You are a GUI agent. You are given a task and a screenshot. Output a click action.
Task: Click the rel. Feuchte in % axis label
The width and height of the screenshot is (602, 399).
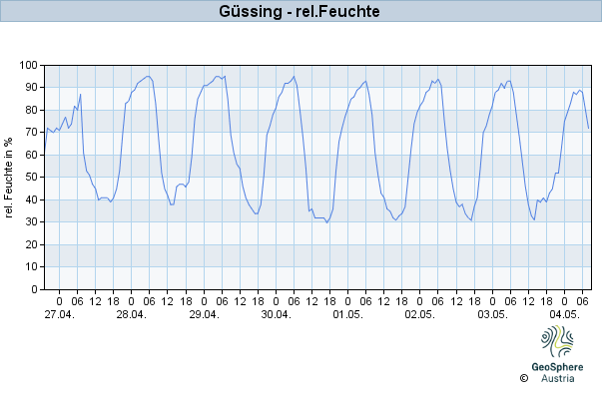coord(8,178)
